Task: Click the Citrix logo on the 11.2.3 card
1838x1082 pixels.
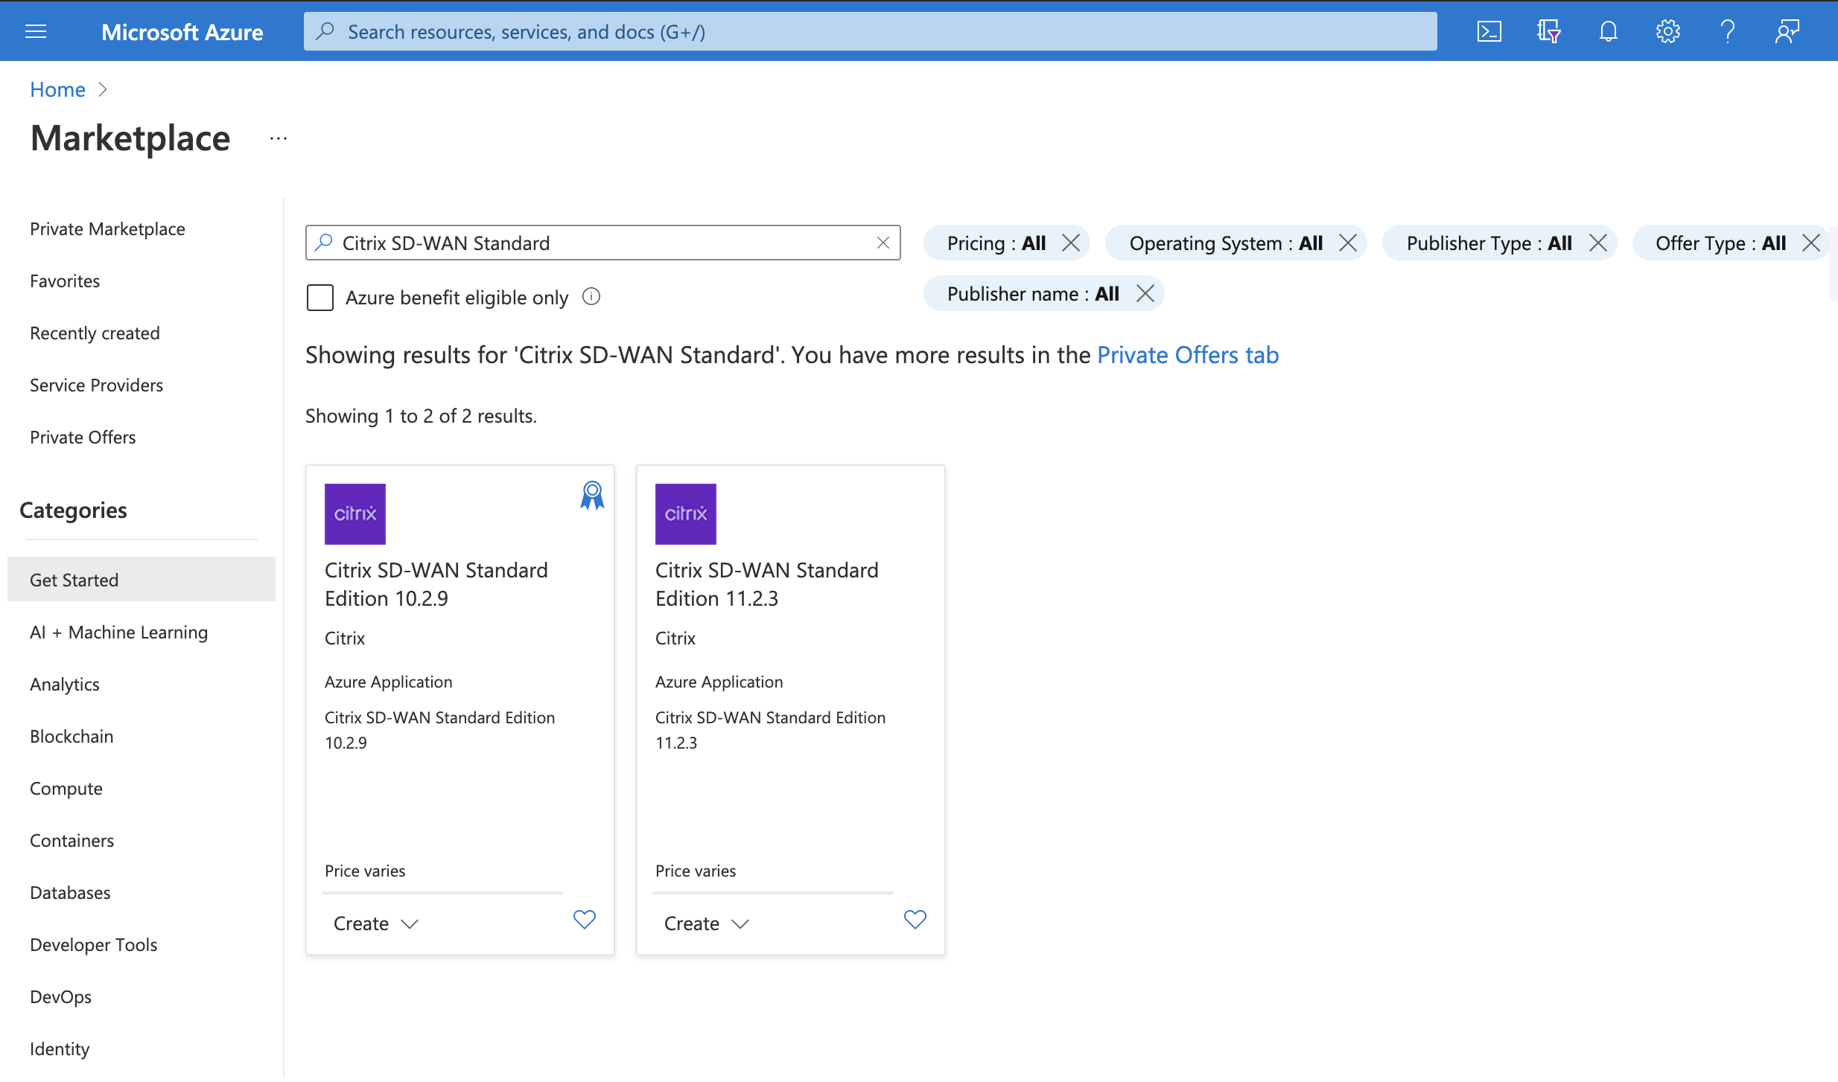Action: pos(686,514)
